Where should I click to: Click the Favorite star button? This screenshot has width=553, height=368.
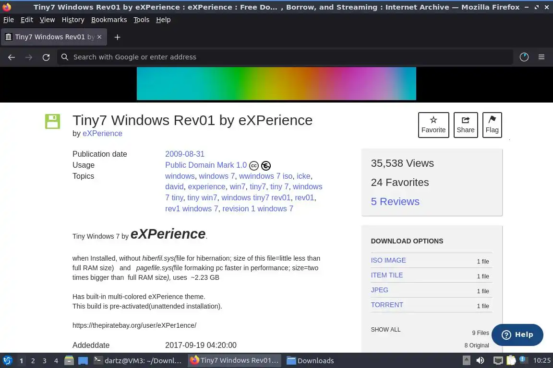pyautogui.click(x=433, y=125)
